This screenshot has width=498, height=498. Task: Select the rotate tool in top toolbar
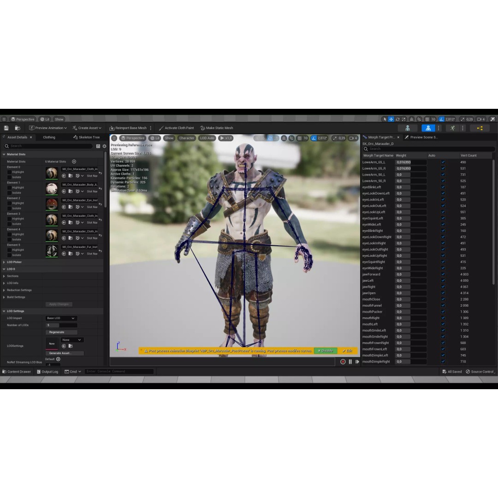pyautogui.click(x=397, y=119)
